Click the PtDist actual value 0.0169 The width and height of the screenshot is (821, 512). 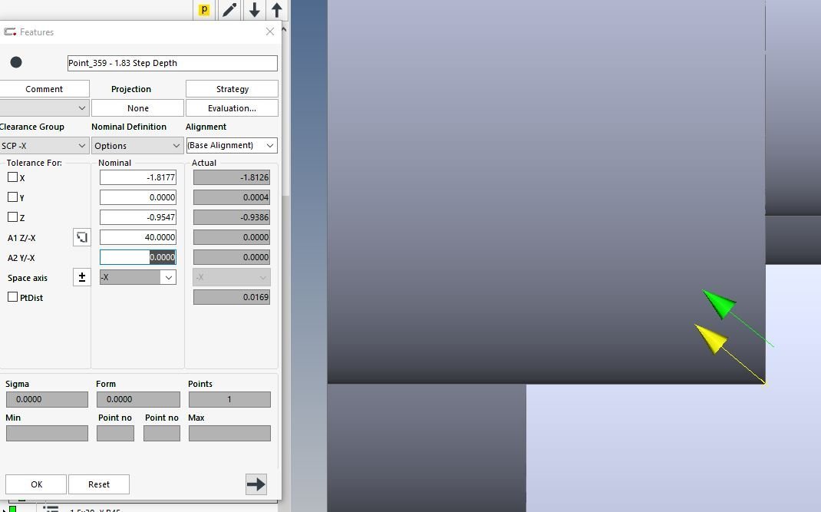[232, 297]
